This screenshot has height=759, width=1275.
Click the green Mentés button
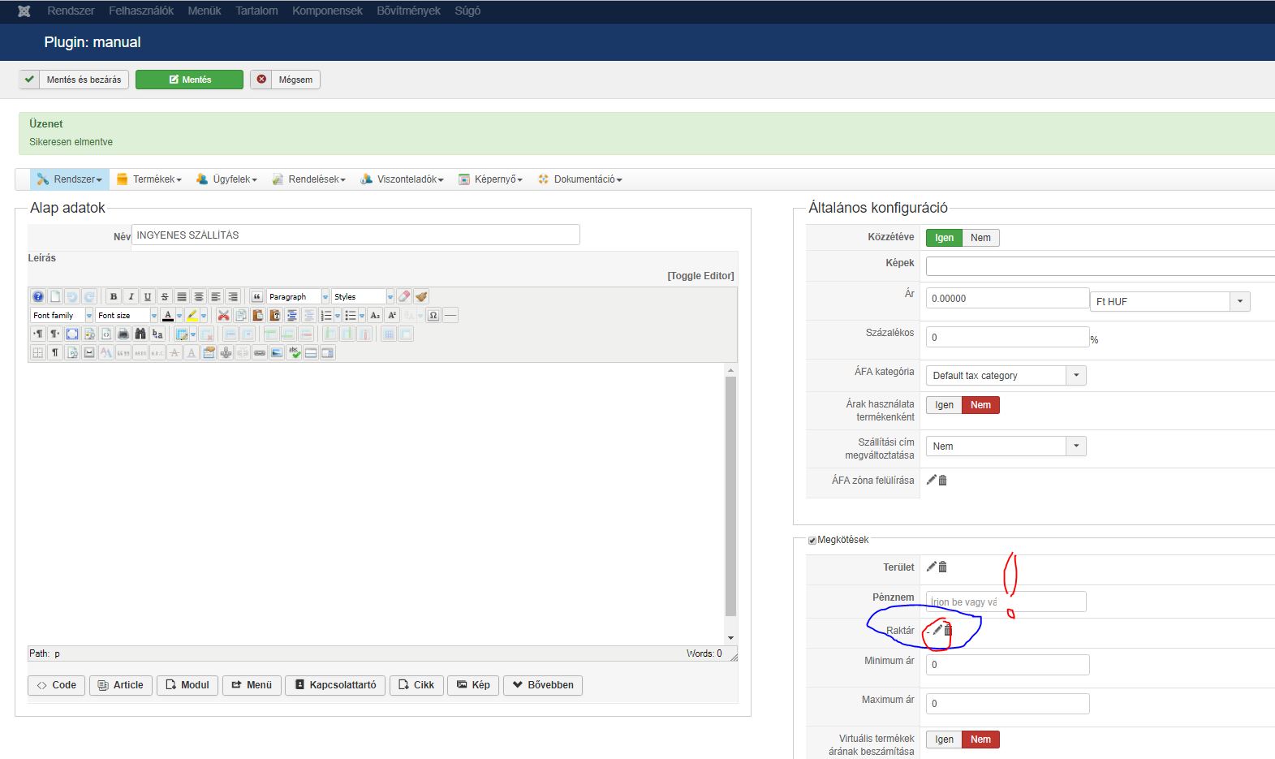[x=189, y=80]
